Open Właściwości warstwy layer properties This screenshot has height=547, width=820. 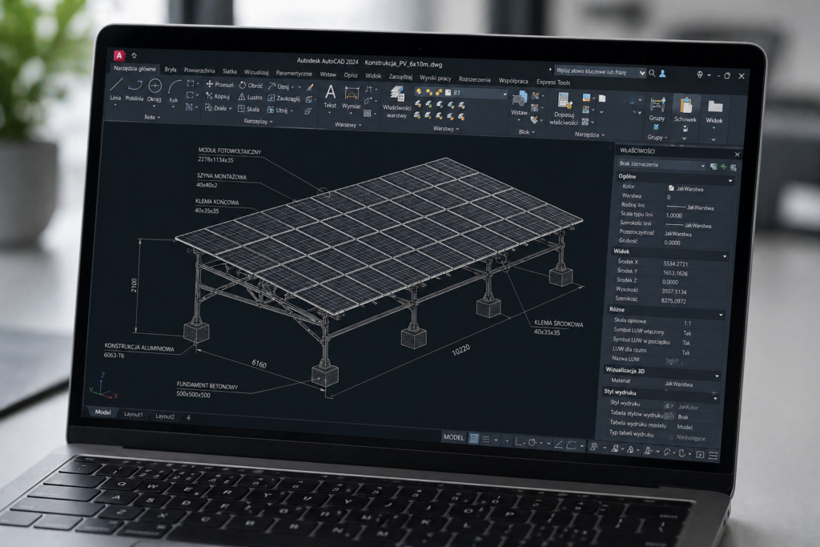(397, 103)
